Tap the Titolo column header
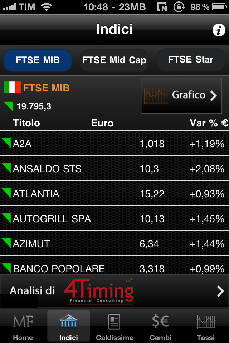Viewport: 229px width, 343px height. coord(26,123)
